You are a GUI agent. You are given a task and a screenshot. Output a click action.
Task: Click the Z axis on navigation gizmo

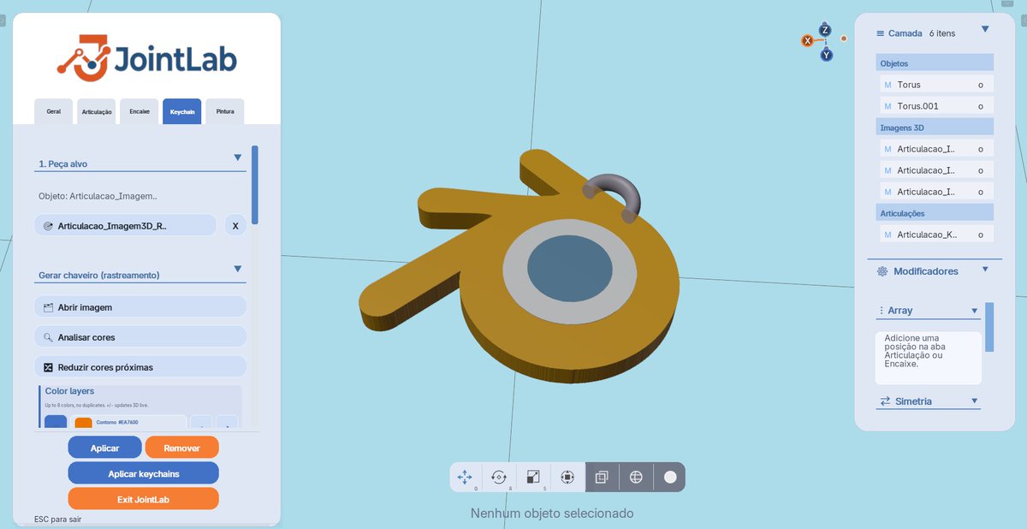click(825, 30)
